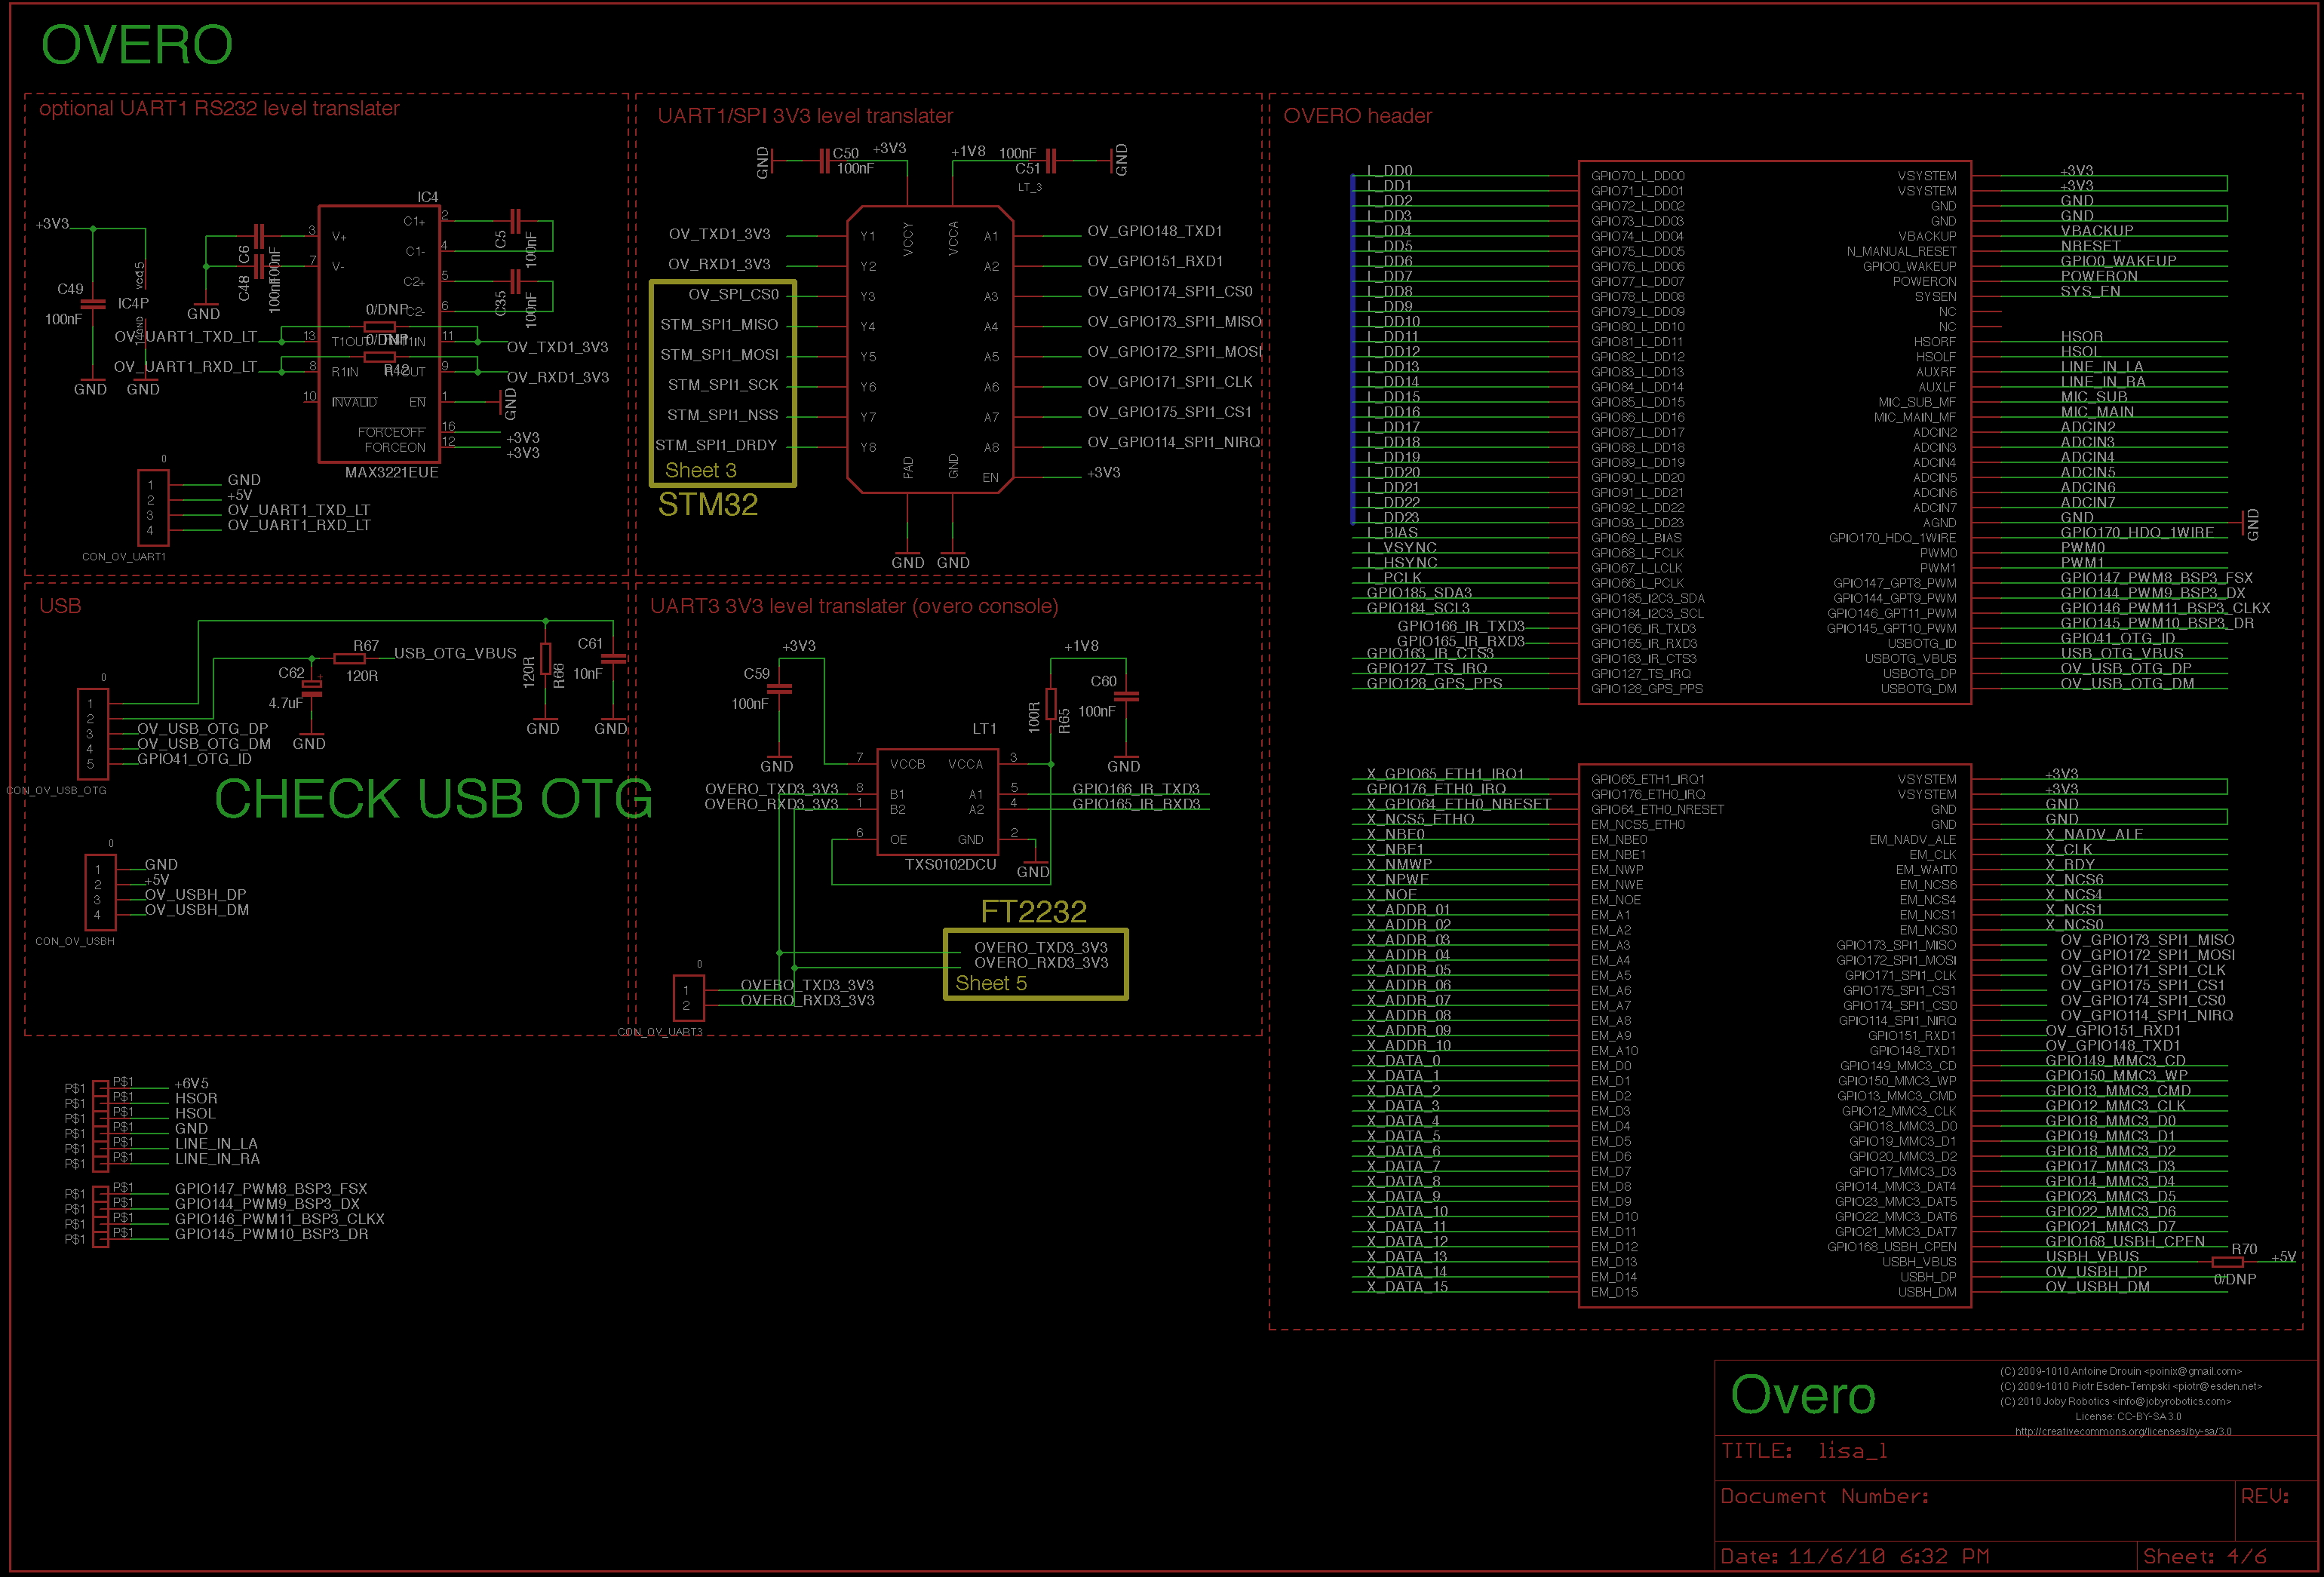Select the 'optional UART1 RS232 level translater' label
2324x1577 pixels.
coord(219,108)
